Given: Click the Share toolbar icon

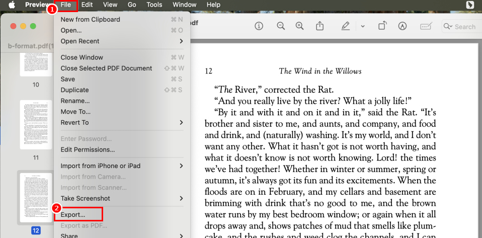Looking at the screenshot, I should (x=319, y=26).
